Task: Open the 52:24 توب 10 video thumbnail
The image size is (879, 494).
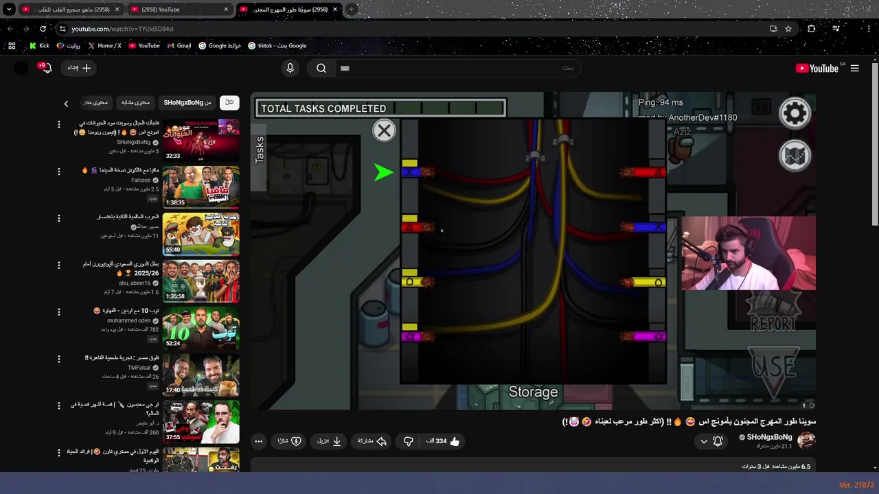Action: [x=201, y=328]
